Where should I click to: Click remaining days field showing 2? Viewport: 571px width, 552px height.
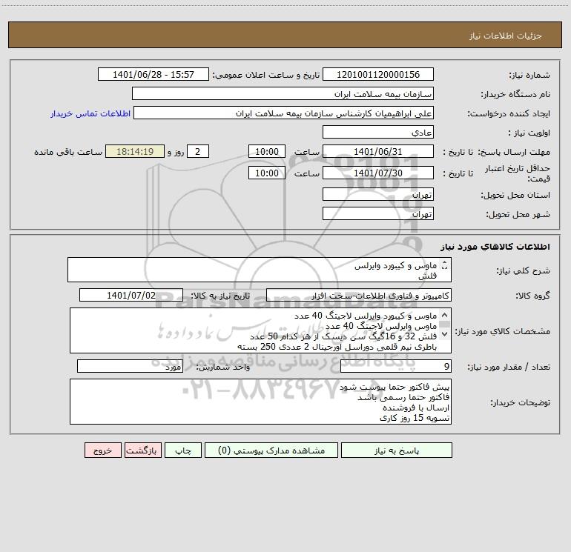pyautogui.click(x=198, y=151)
